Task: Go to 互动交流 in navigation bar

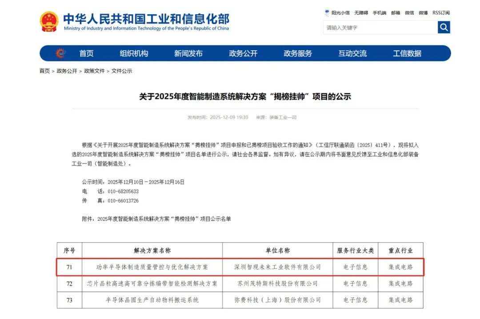Action: click(352, 53)
